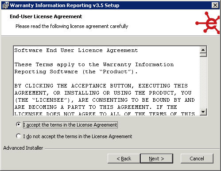Click the End-User License Agreement heading
Image resolution: width=221 pixels, height=171 pixels.
click(46, 16)
